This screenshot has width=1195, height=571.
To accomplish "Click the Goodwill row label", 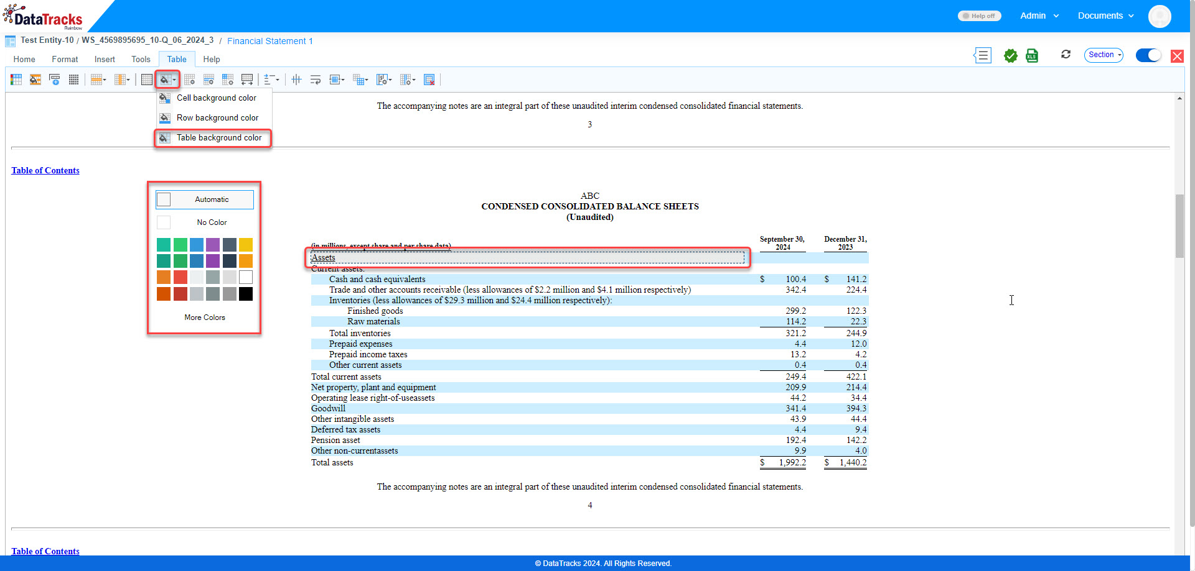I will 328,409.
